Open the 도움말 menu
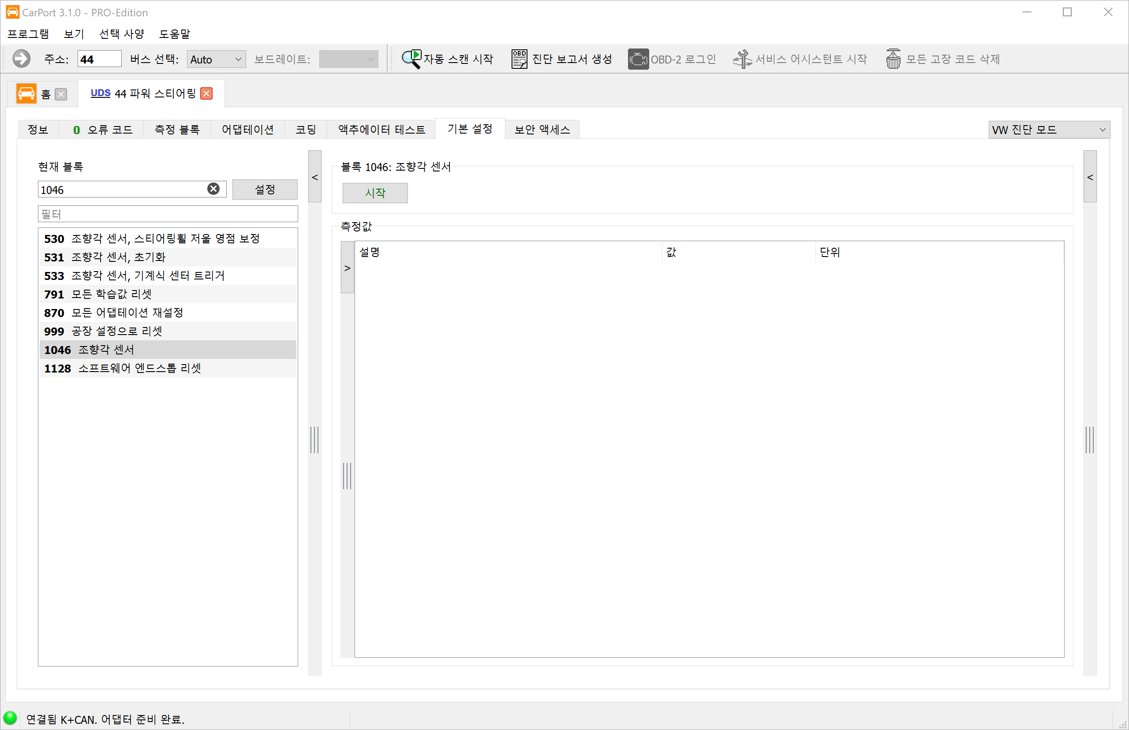 (x=175, y=34)
